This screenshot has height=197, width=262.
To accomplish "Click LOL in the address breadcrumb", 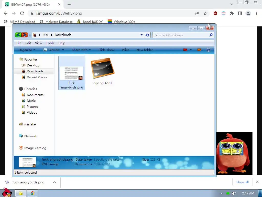I will pos(46,35).
